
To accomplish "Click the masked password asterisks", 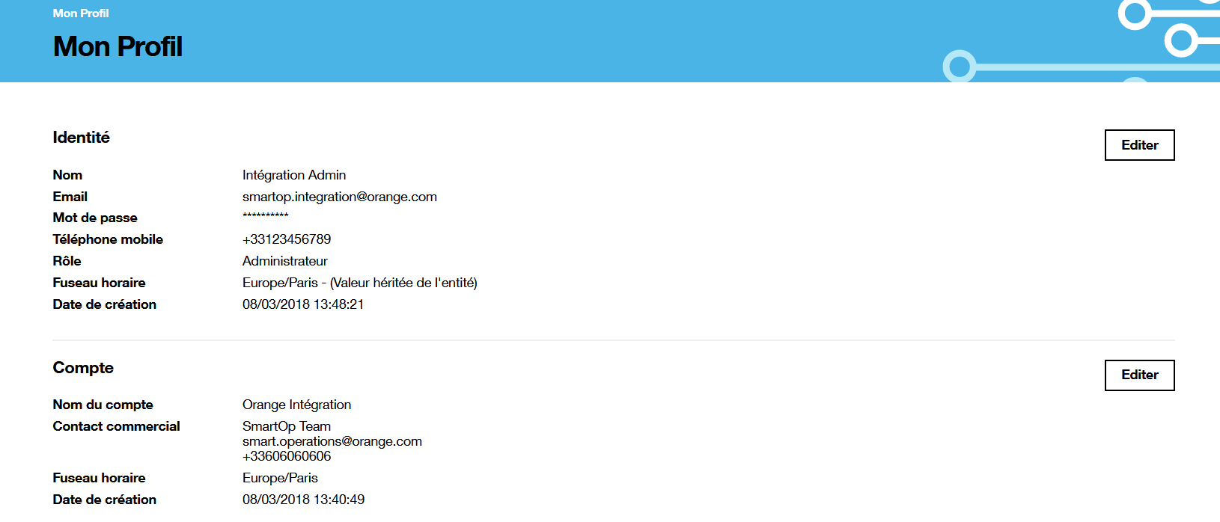I will click(x=265, y=217).
